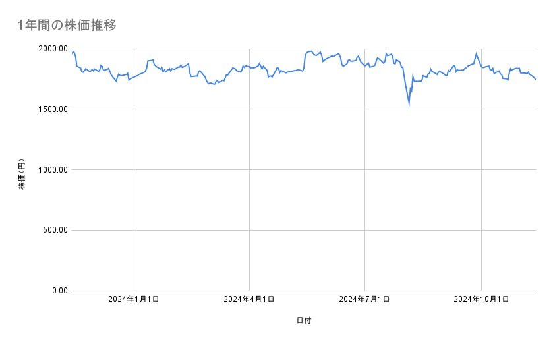Select the vertical axis title 株価(円)
553x342 pixels.
22,175
